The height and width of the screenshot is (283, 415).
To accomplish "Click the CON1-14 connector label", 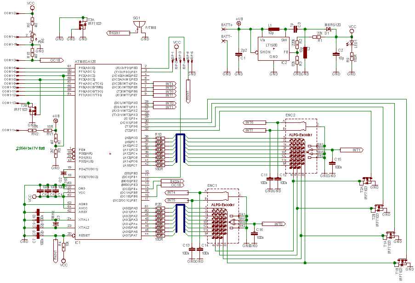I will click(10, 130).
